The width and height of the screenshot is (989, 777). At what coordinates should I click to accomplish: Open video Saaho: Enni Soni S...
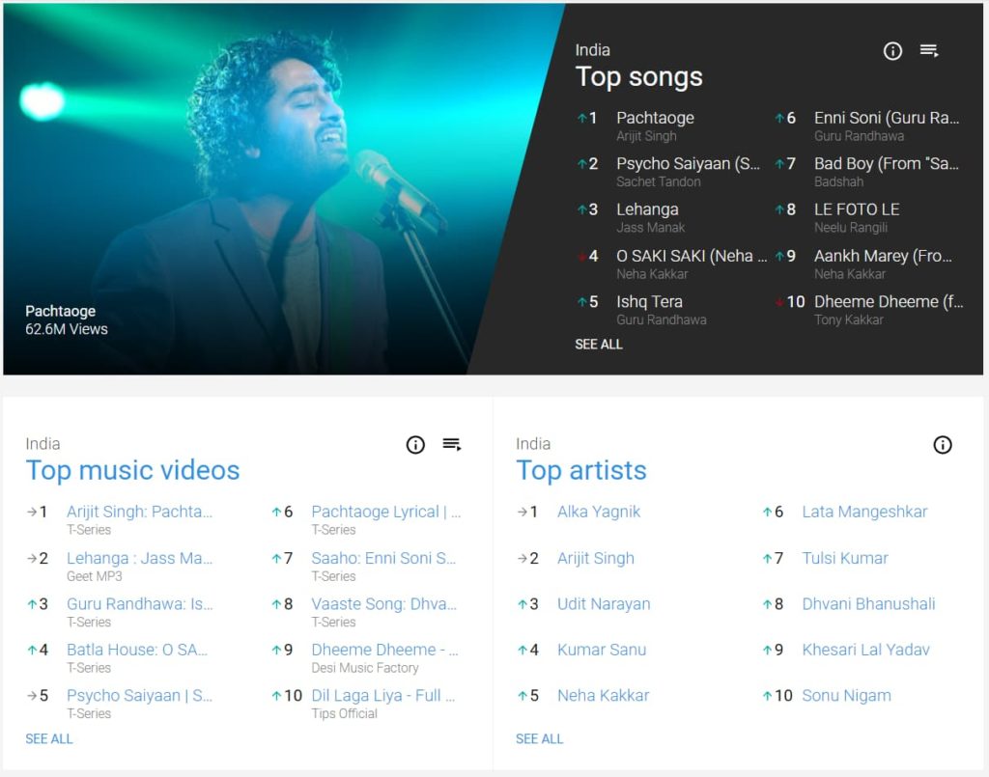(383, 558)
